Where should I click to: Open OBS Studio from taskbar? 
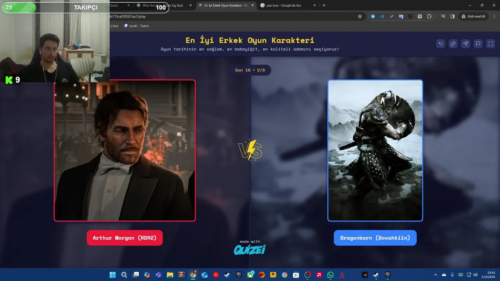click(307, 275)
